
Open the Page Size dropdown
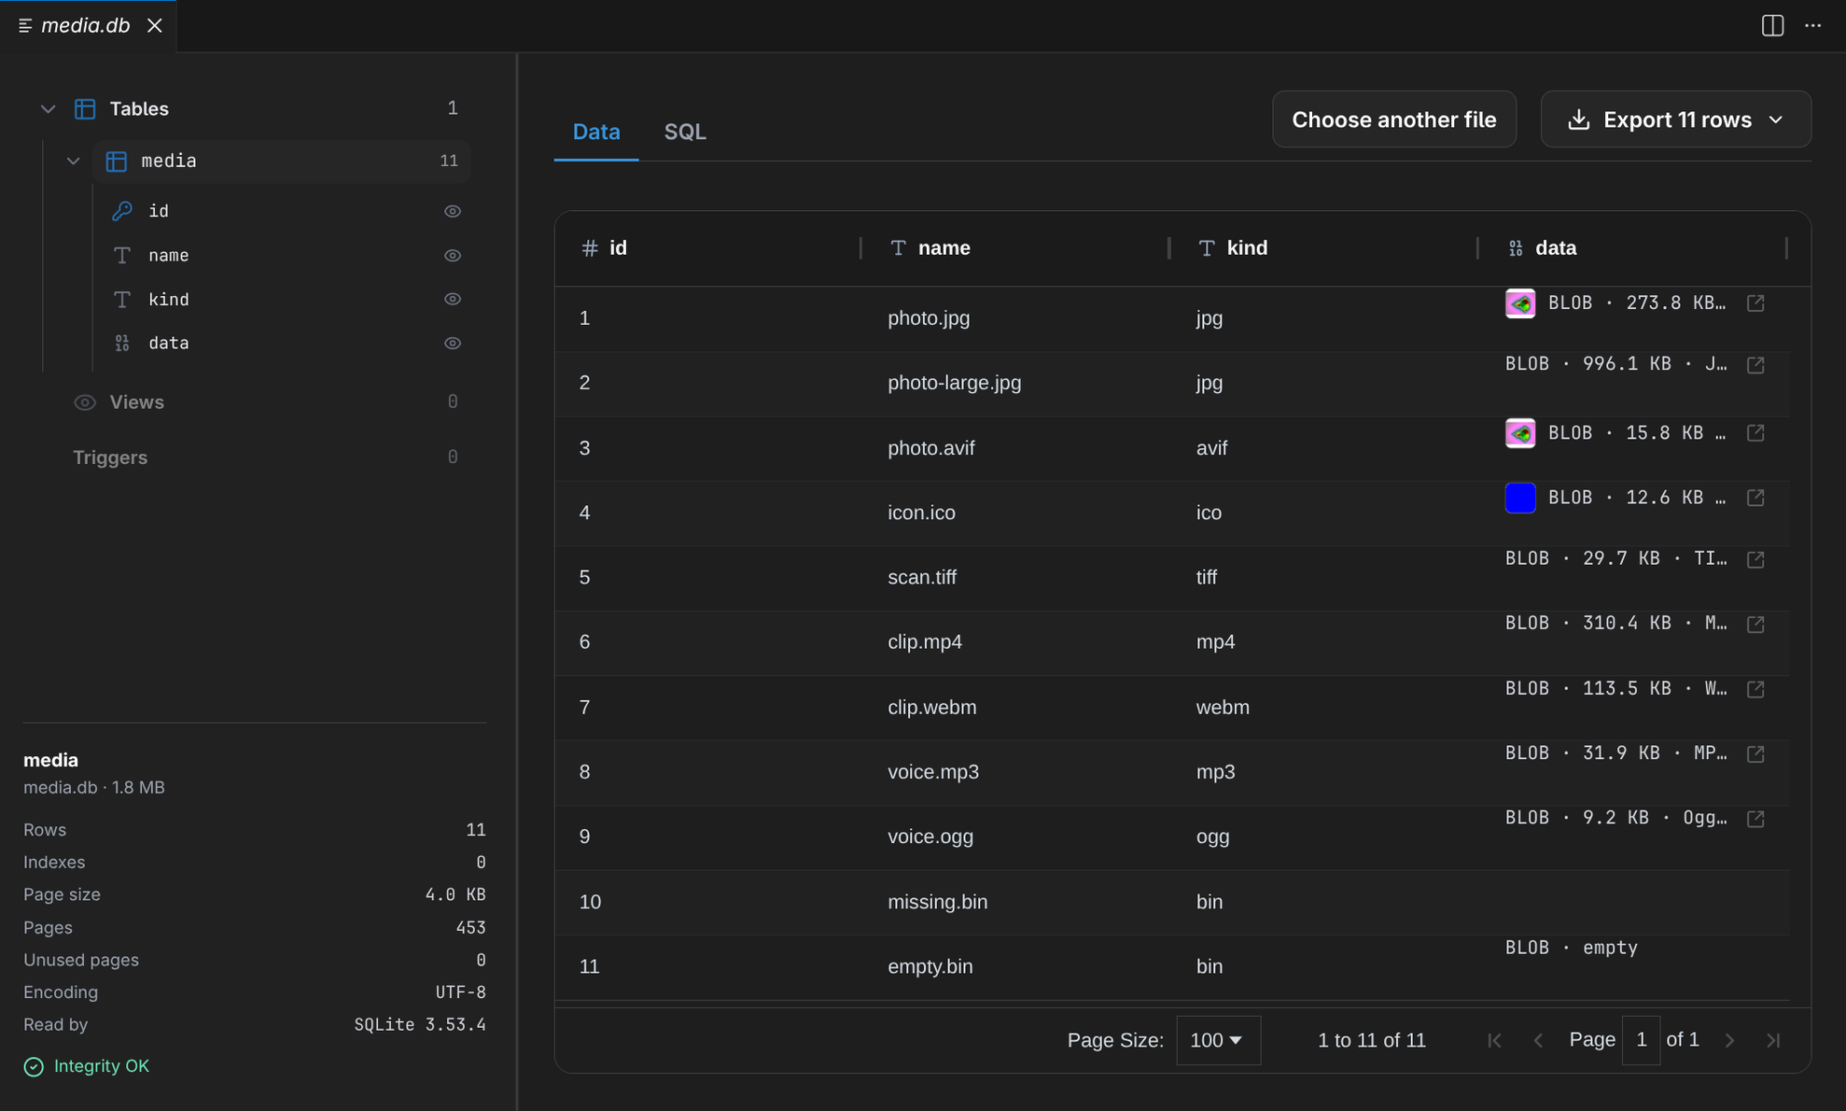1218,1040
